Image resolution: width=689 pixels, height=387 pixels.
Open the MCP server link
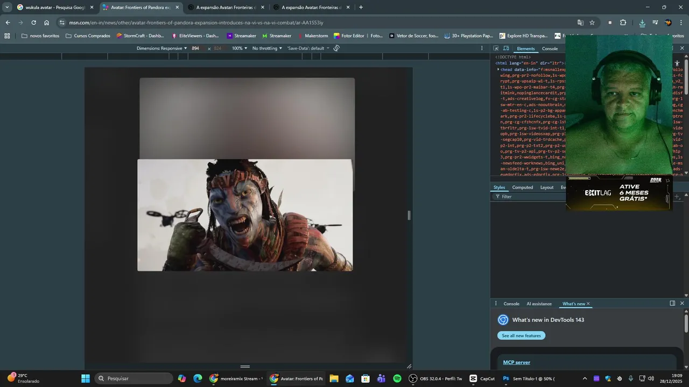[x=516, y=362]
